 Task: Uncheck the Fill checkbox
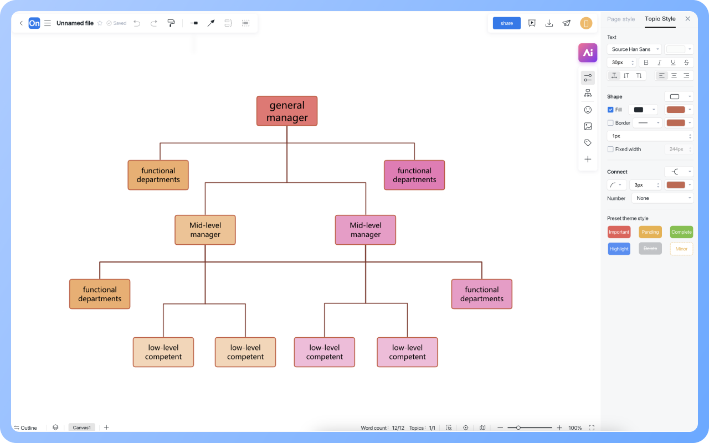610,110
